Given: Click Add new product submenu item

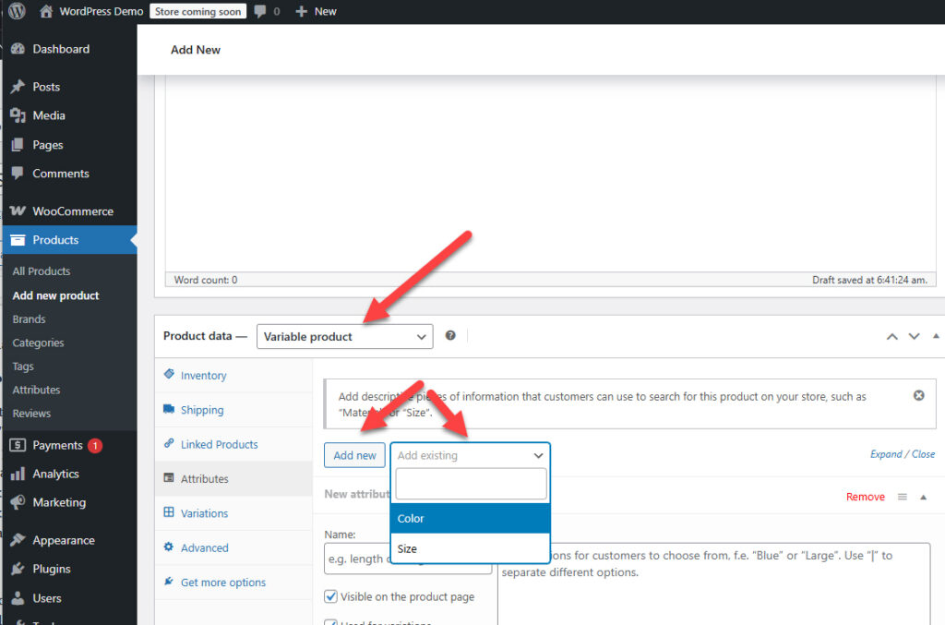Looking at the screenshot, I should (x=55, y=295).
